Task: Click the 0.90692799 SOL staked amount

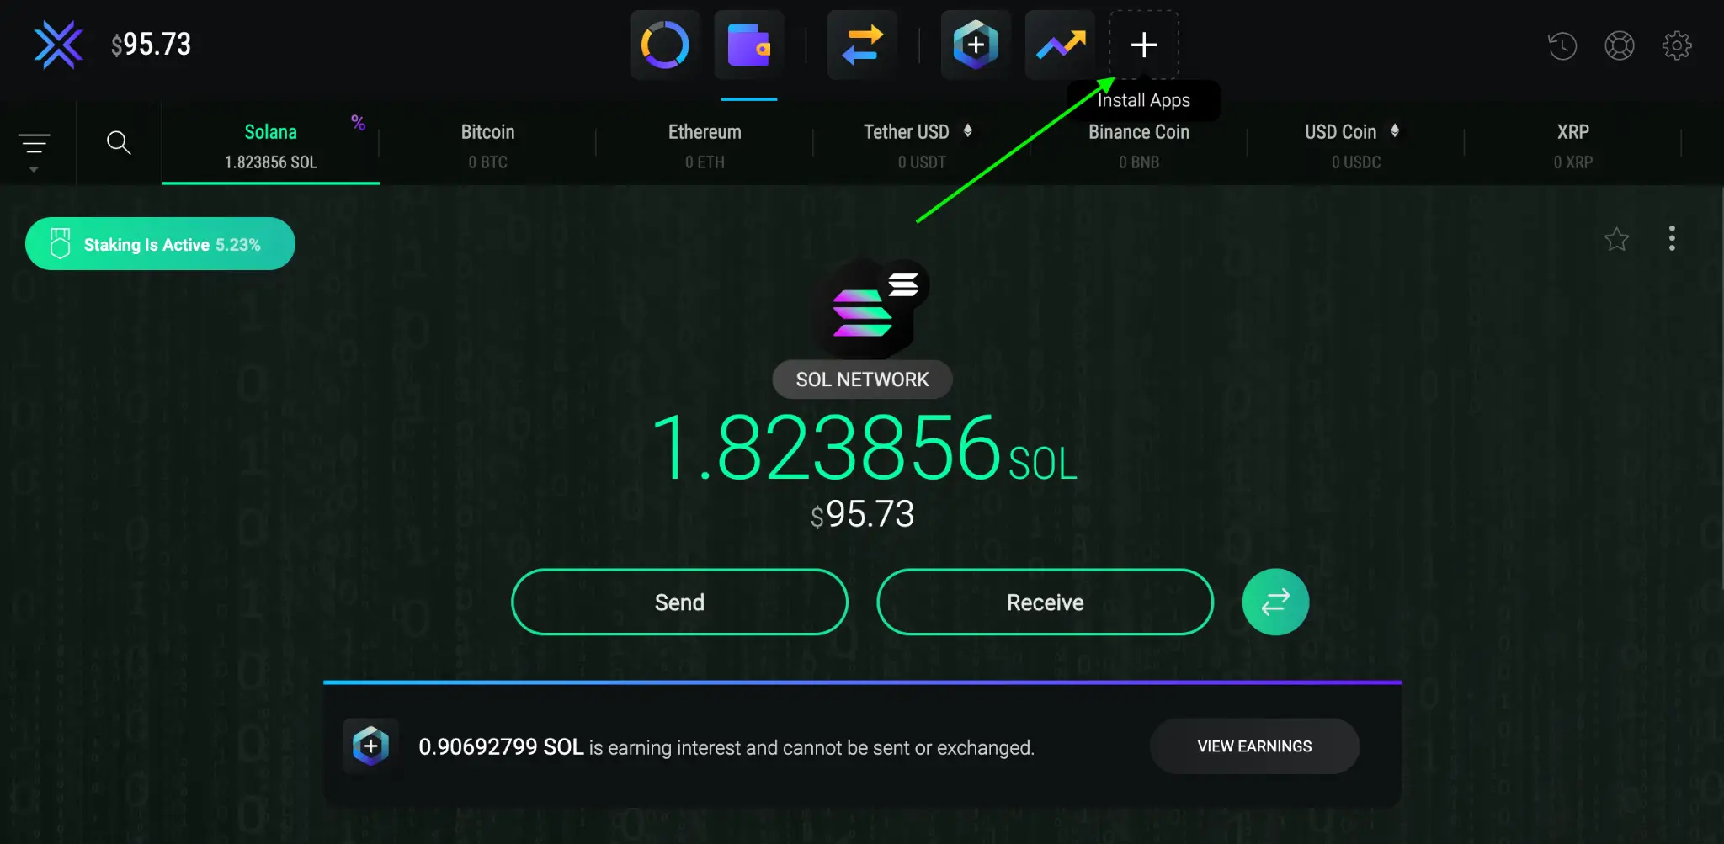Action: tap(501, 747)
